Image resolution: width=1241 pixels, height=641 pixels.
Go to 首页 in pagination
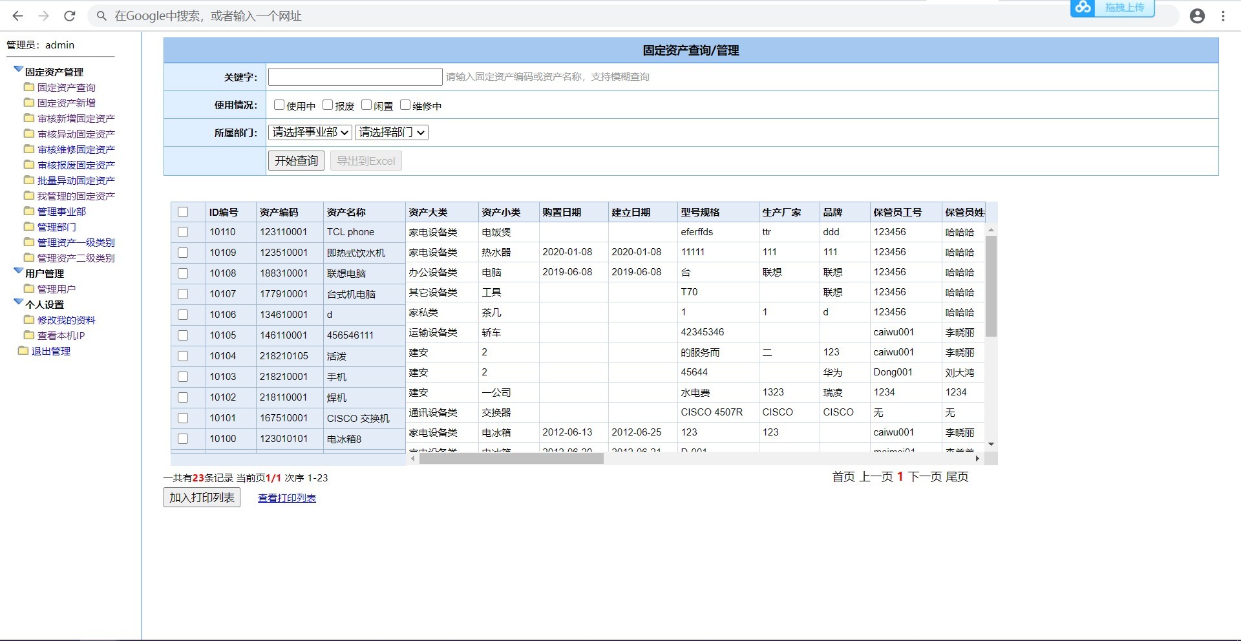(x=843, y=477)
